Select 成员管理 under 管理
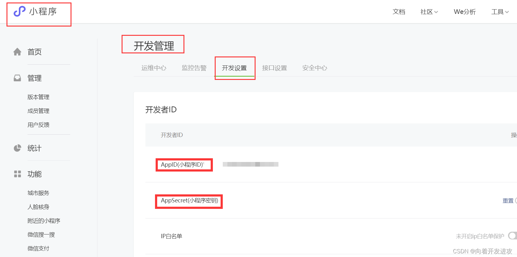517x257 pixels. [38, 110]
